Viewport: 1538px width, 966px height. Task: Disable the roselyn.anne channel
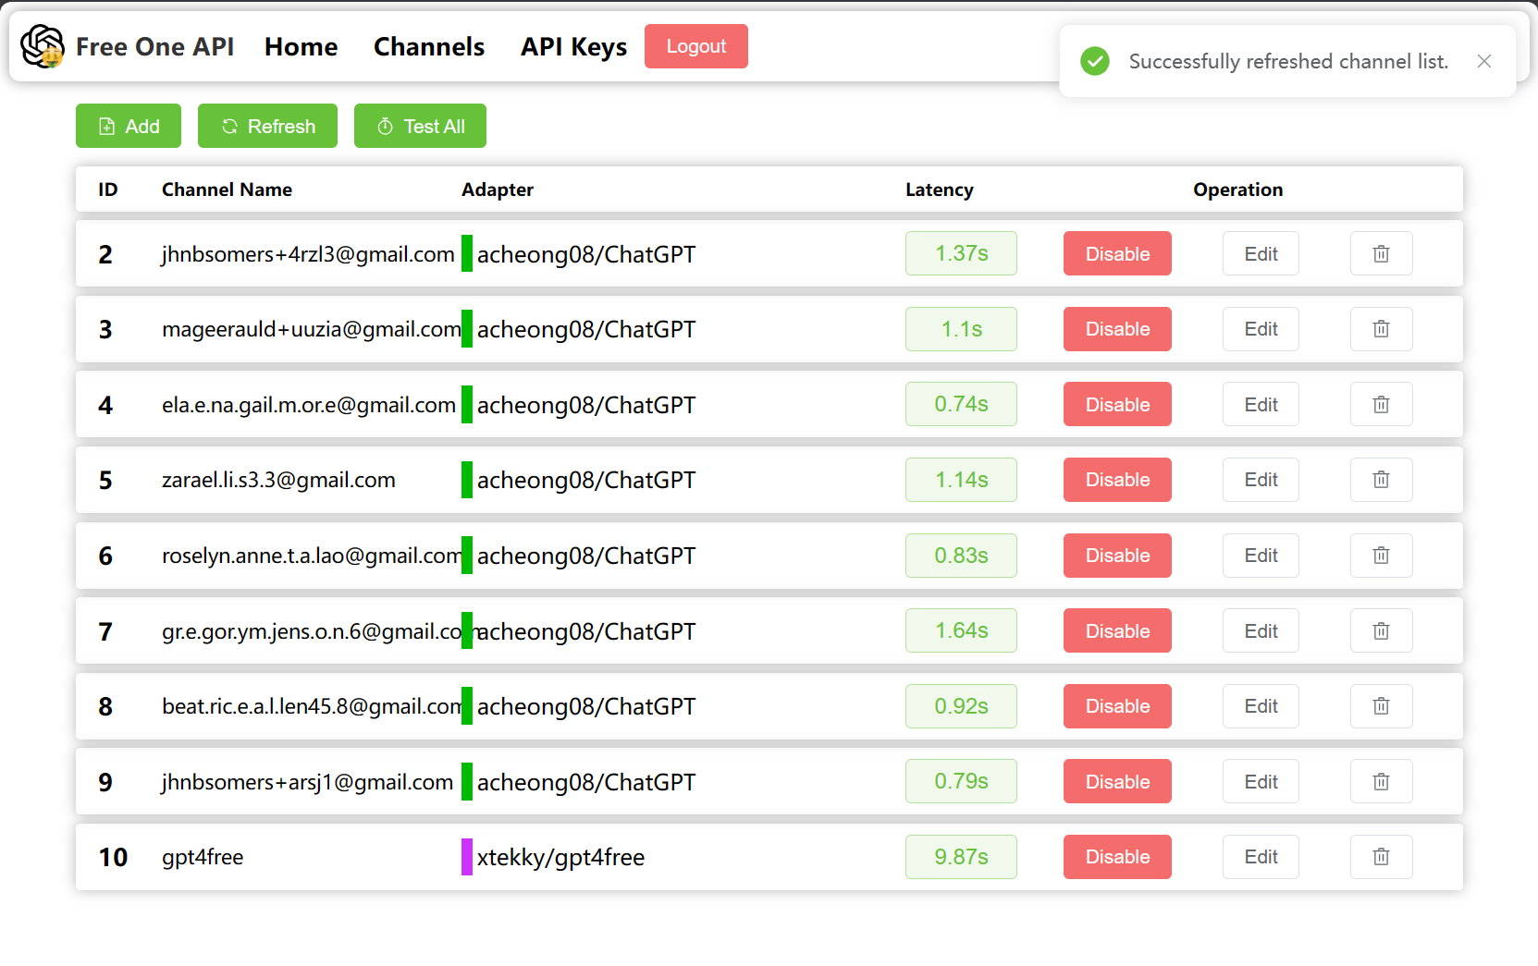(1117, 556)
